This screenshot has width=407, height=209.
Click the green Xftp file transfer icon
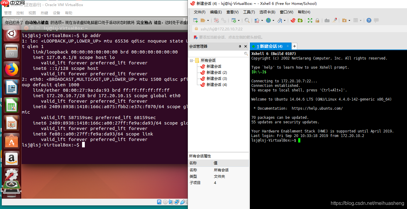point(300,20)
